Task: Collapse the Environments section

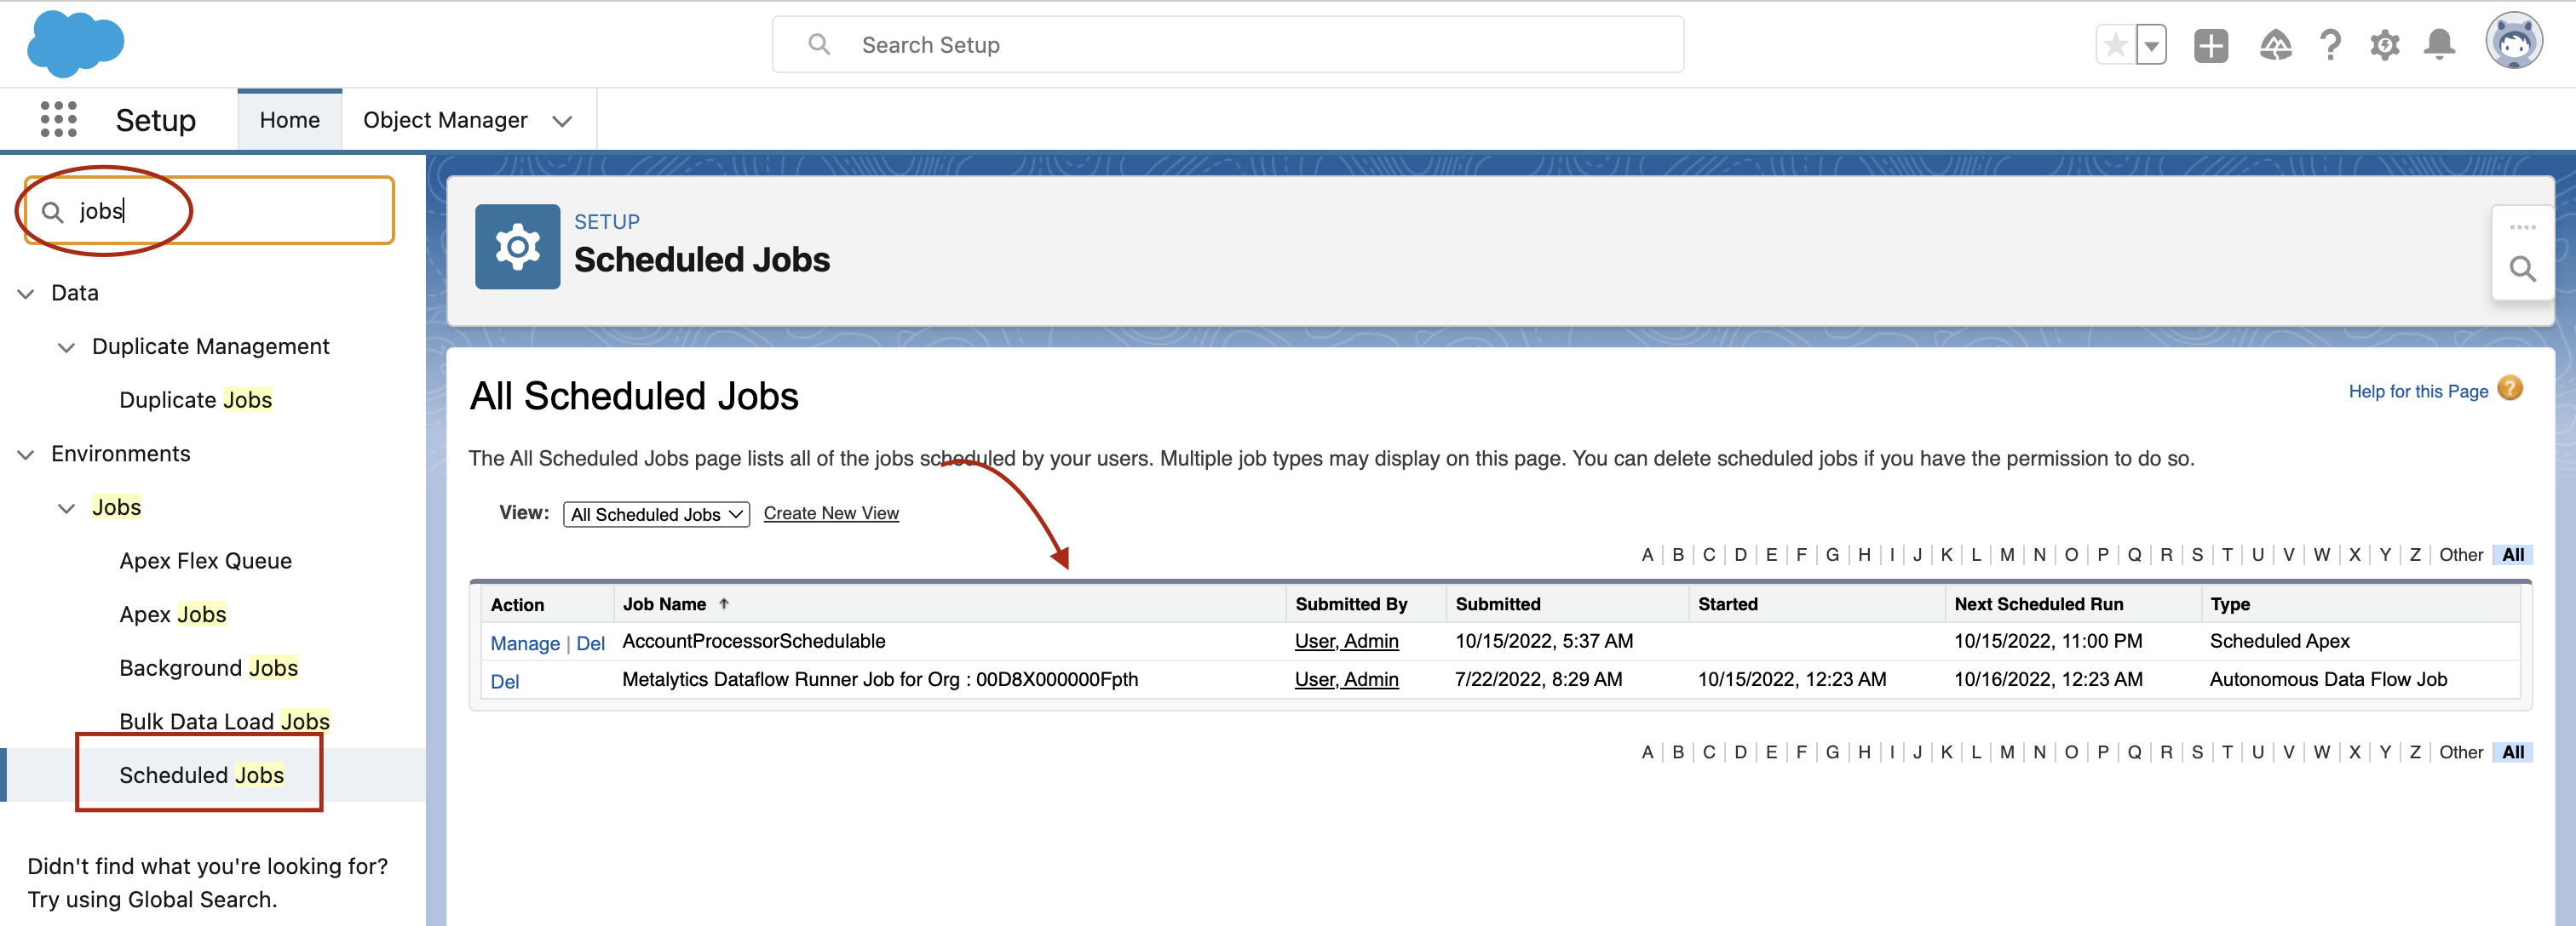Action: pos(25,454)
